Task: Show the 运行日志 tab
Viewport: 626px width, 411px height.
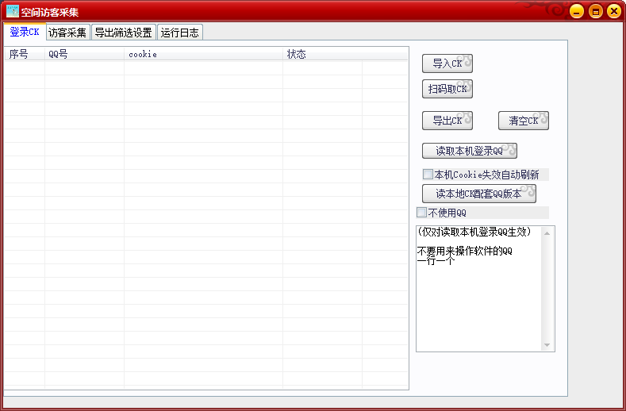Action: pos(179,33)
